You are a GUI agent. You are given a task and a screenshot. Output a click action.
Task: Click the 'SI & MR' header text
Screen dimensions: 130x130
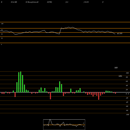coord(14,2)
